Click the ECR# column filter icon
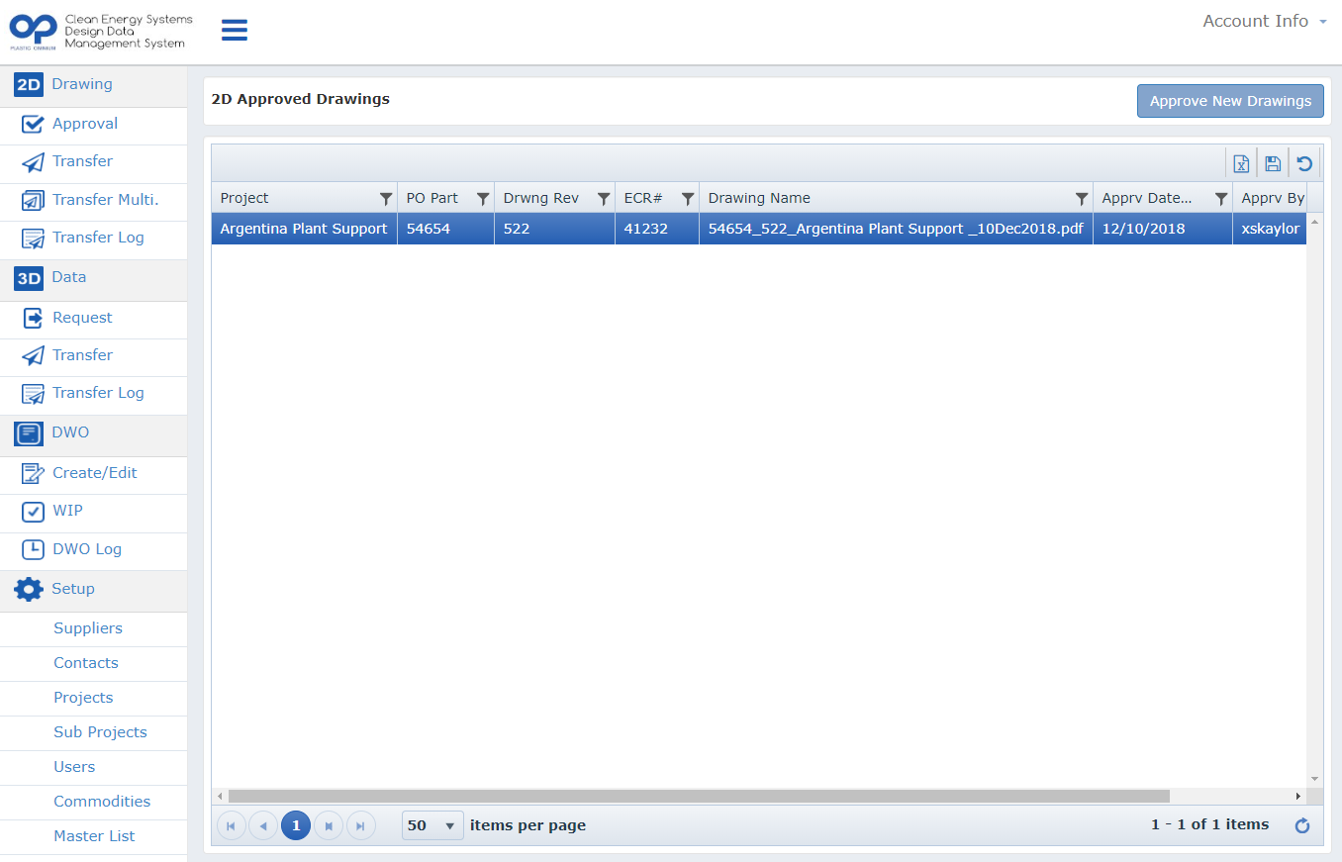Viewport: 1342px width, 862px height. pos(688,199)
